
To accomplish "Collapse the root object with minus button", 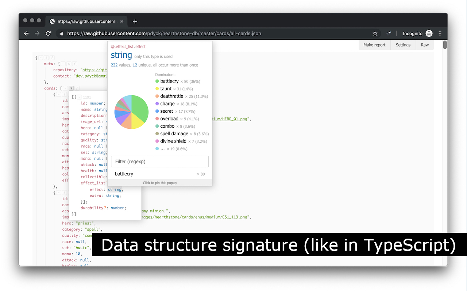I will click(x=40, y=57).
